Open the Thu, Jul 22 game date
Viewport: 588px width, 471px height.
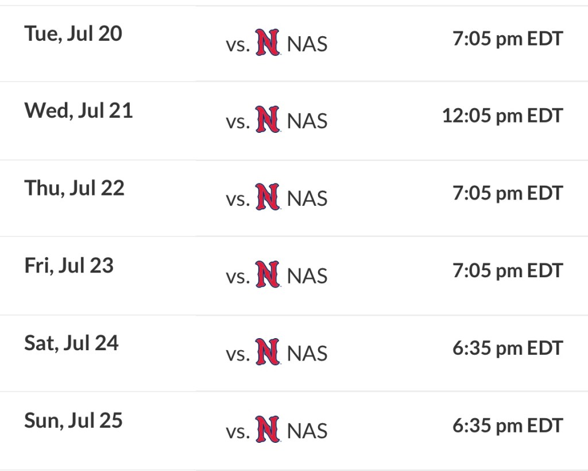pos(74,189)
